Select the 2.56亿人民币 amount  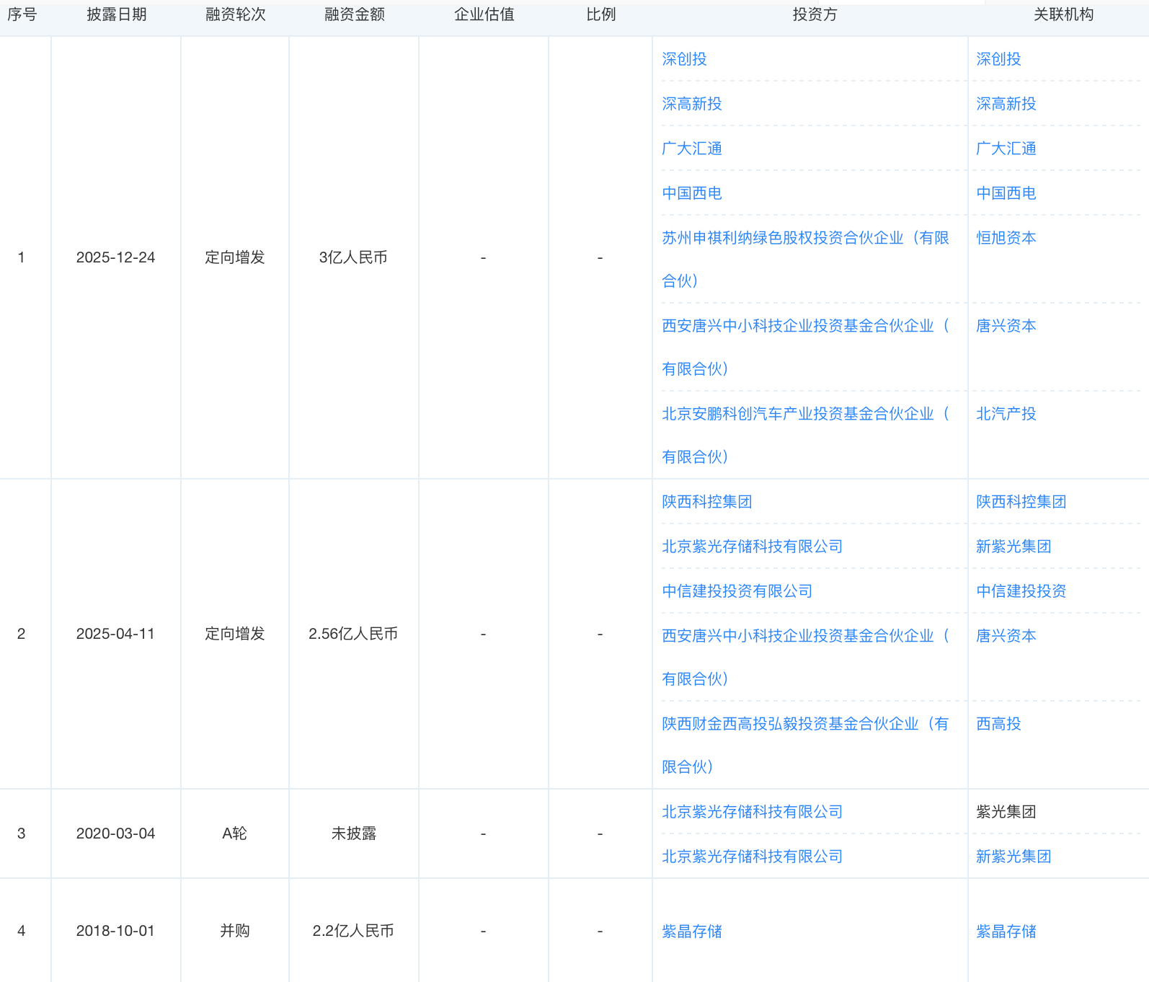353,634
